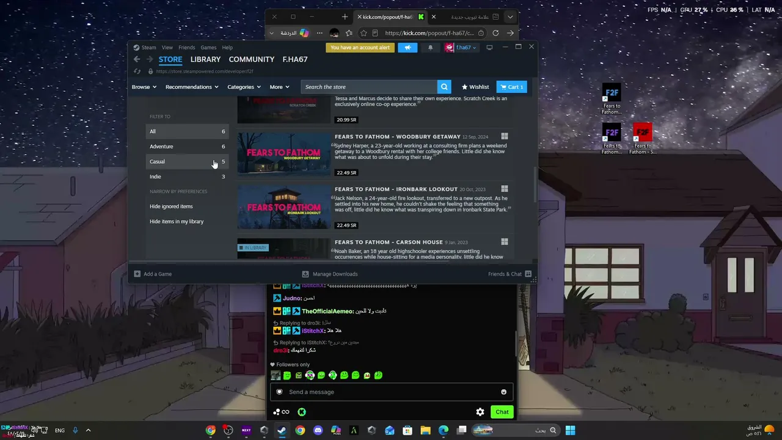Open Edge settings and more menu
Image resolution: width=782 pixels, height=440 pixels.
(320, 33)
